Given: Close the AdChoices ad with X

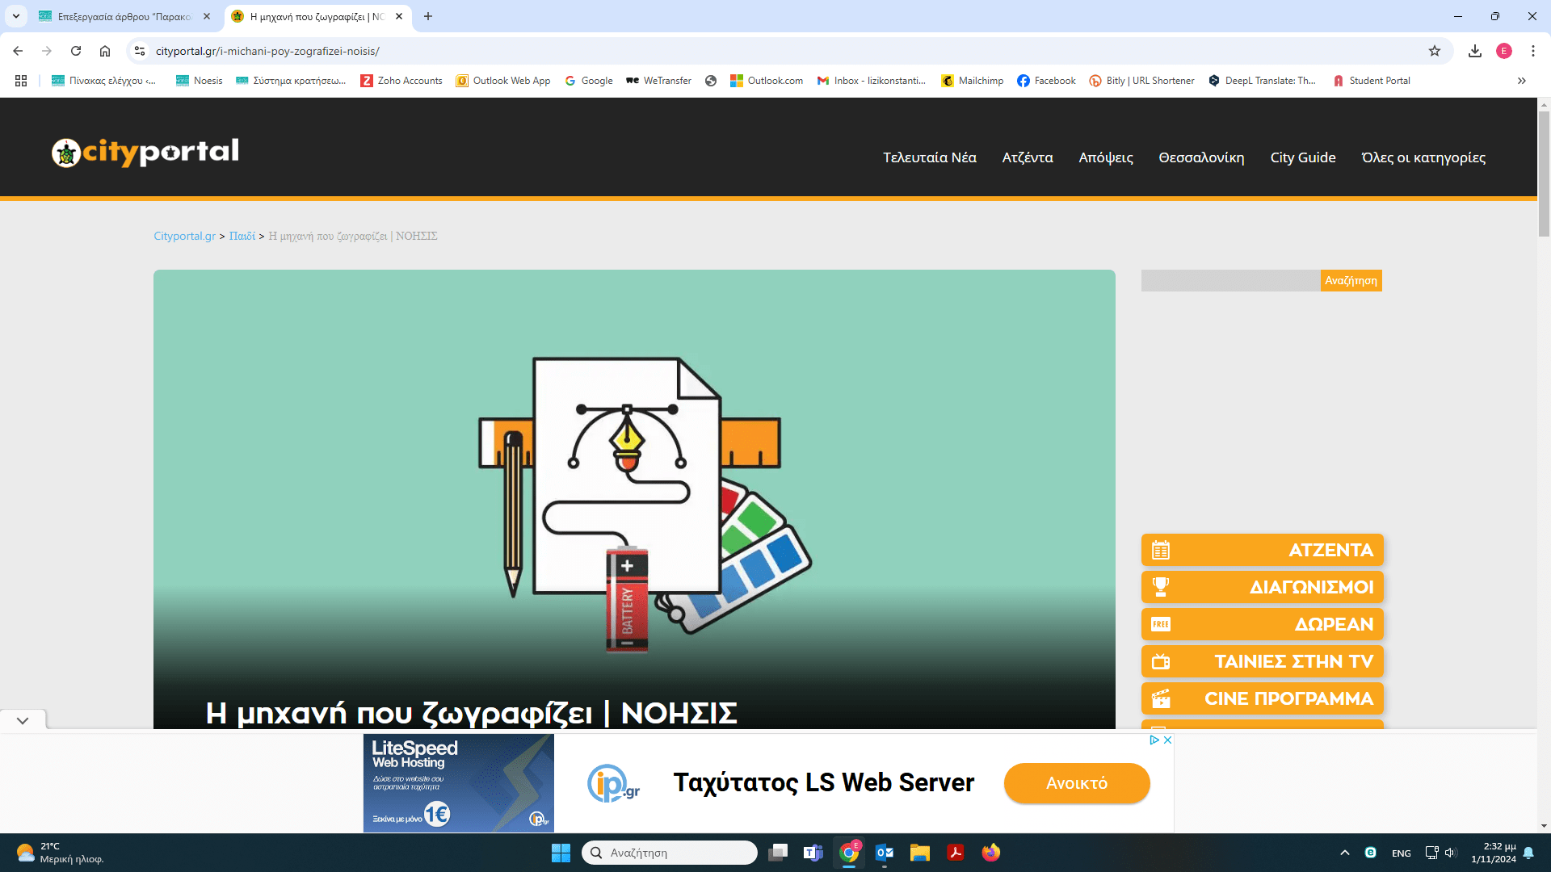Looking at the screenshot, I should [1167, 740].
